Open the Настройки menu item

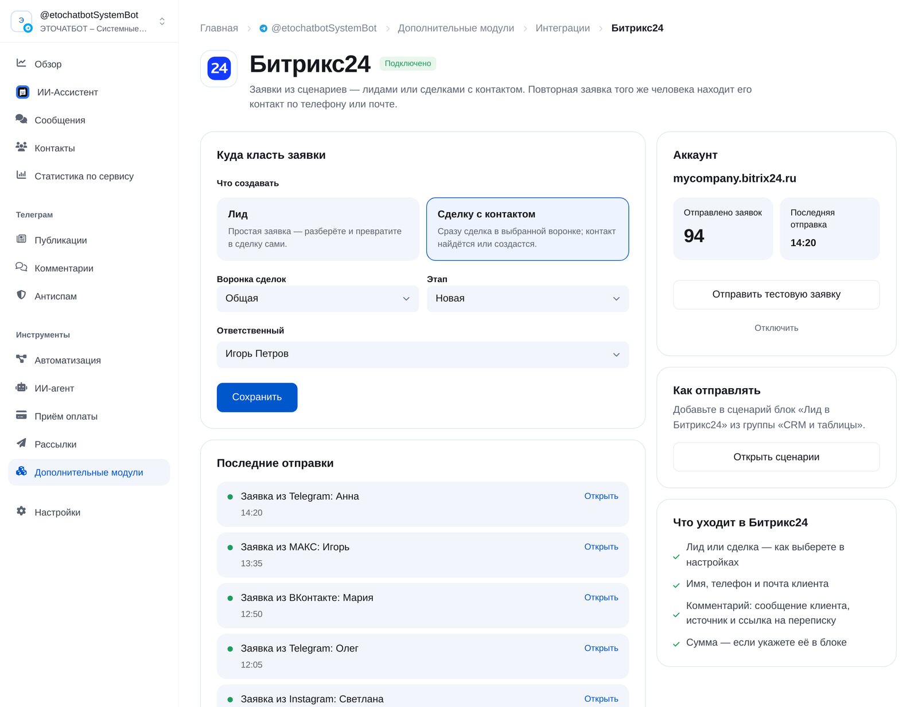tap(89, 512)
